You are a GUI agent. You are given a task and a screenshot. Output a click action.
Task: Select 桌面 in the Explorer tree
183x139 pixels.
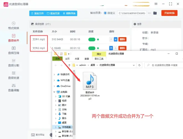tap(64, 123)
